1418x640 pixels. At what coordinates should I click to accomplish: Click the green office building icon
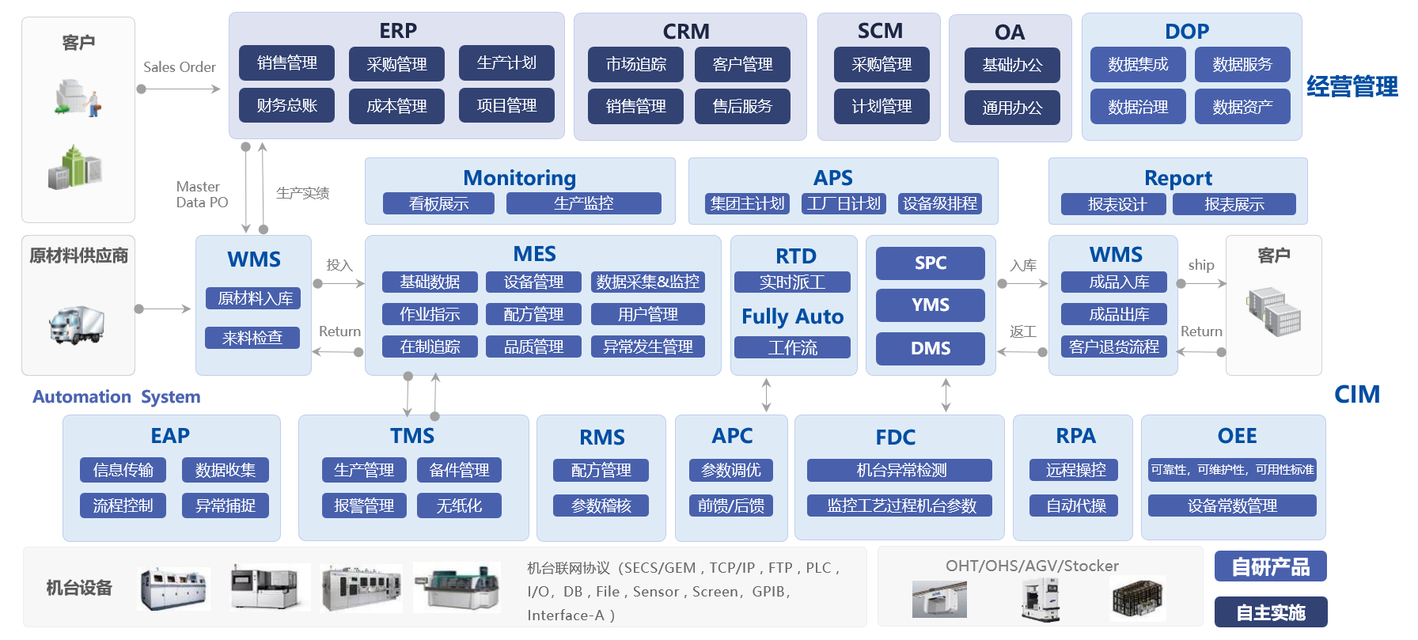[75, 167]
